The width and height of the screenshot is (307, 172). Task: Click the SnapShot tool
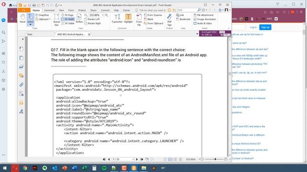point(42,15)
